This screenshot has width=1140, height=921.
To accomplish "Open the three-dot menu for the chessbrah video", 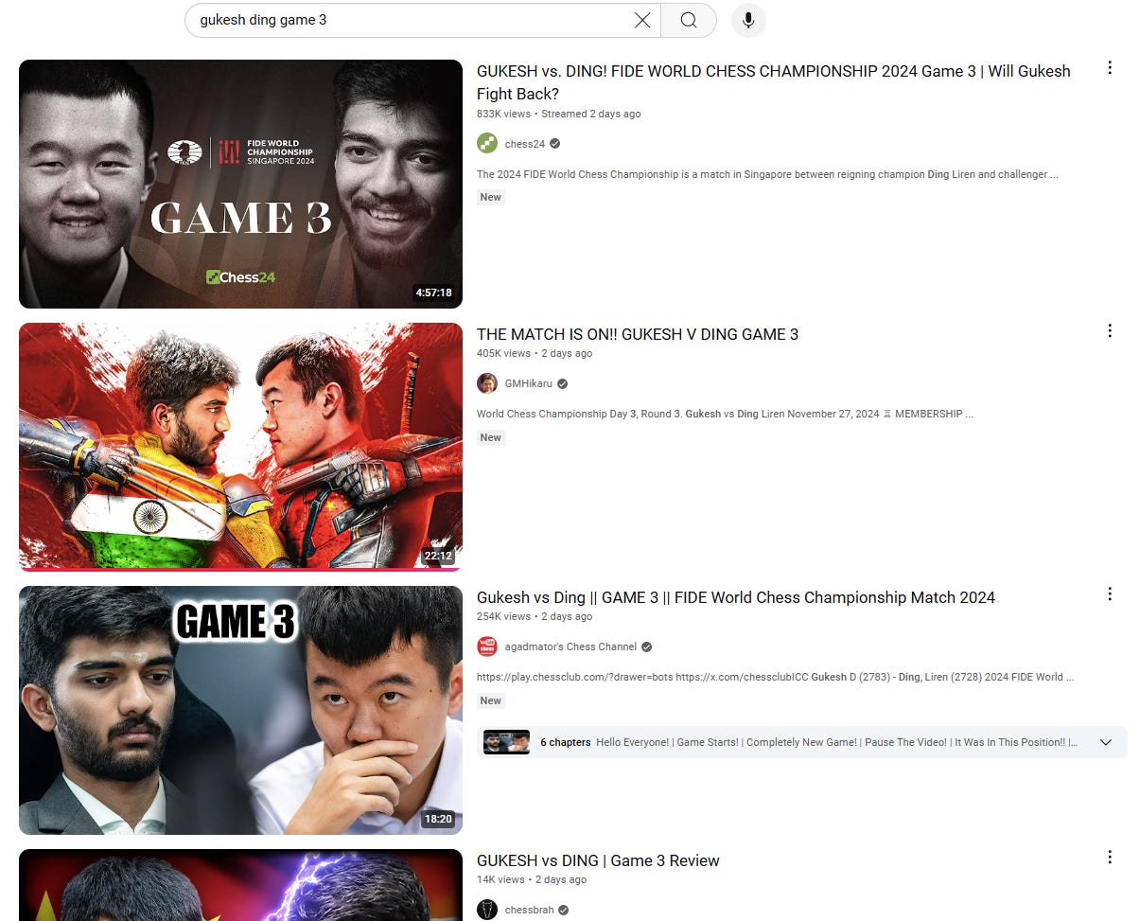I will [x=1110, y=858].
